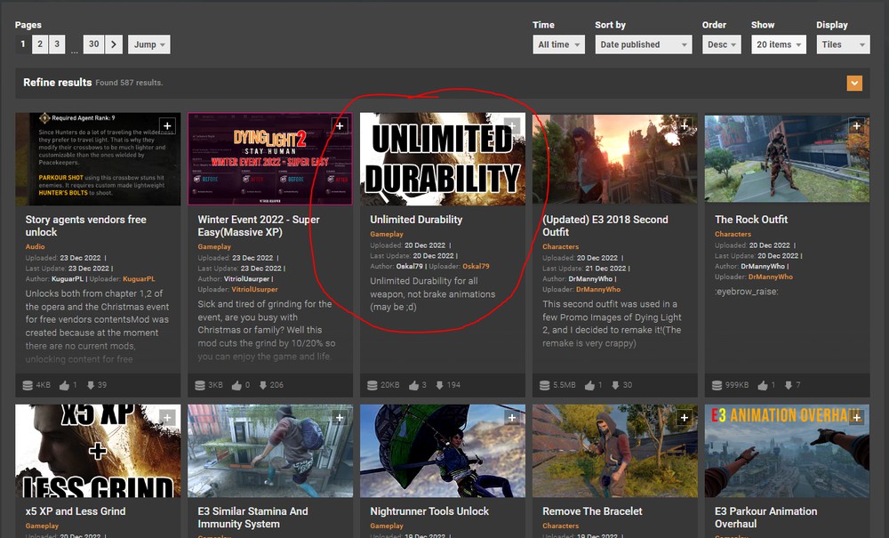This screenshot has width=889, height=538.
Task: Click the plus icon on Unlimited Durability tile
Action: [x=511, y=126]
